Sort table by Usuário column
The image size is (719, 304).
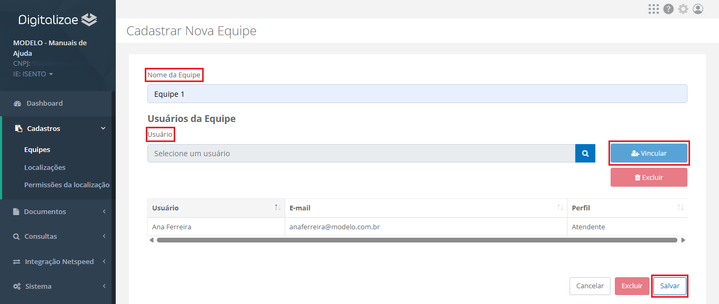point(277,208)
